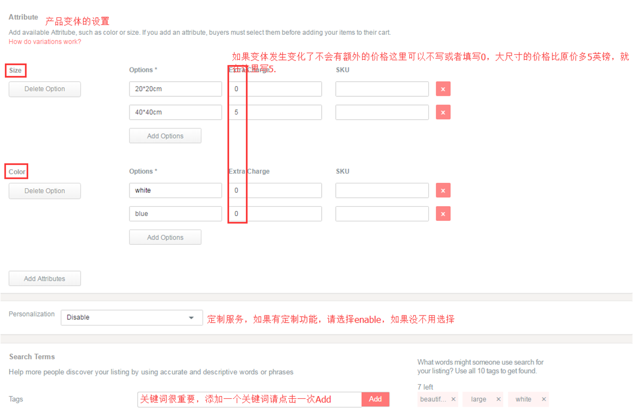Click Delete Option under Size
This screenshot has width=633, height=414.
pos(45,89)
